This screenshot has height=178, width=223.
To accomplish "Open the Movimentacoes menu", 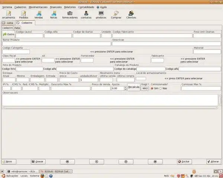I will 38,7.
